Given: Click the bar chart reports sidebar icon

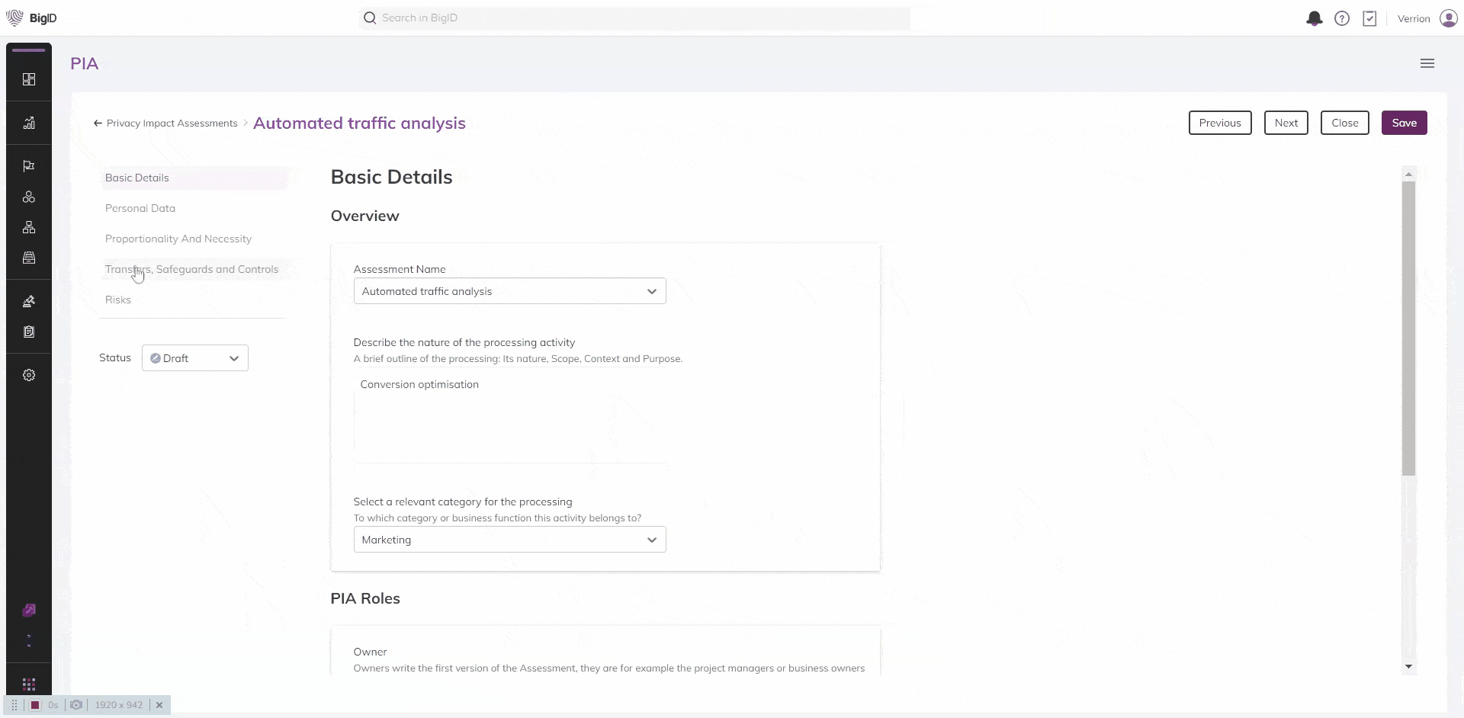Looking at the screenshot, I should (29, 123).
